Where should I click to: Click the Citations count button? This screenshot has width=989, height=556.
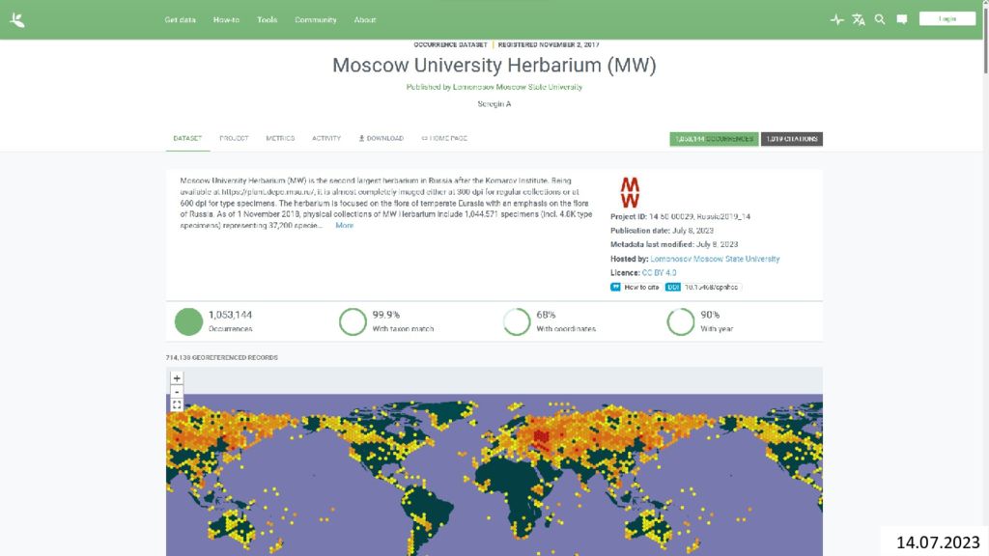tap(792, 139)
